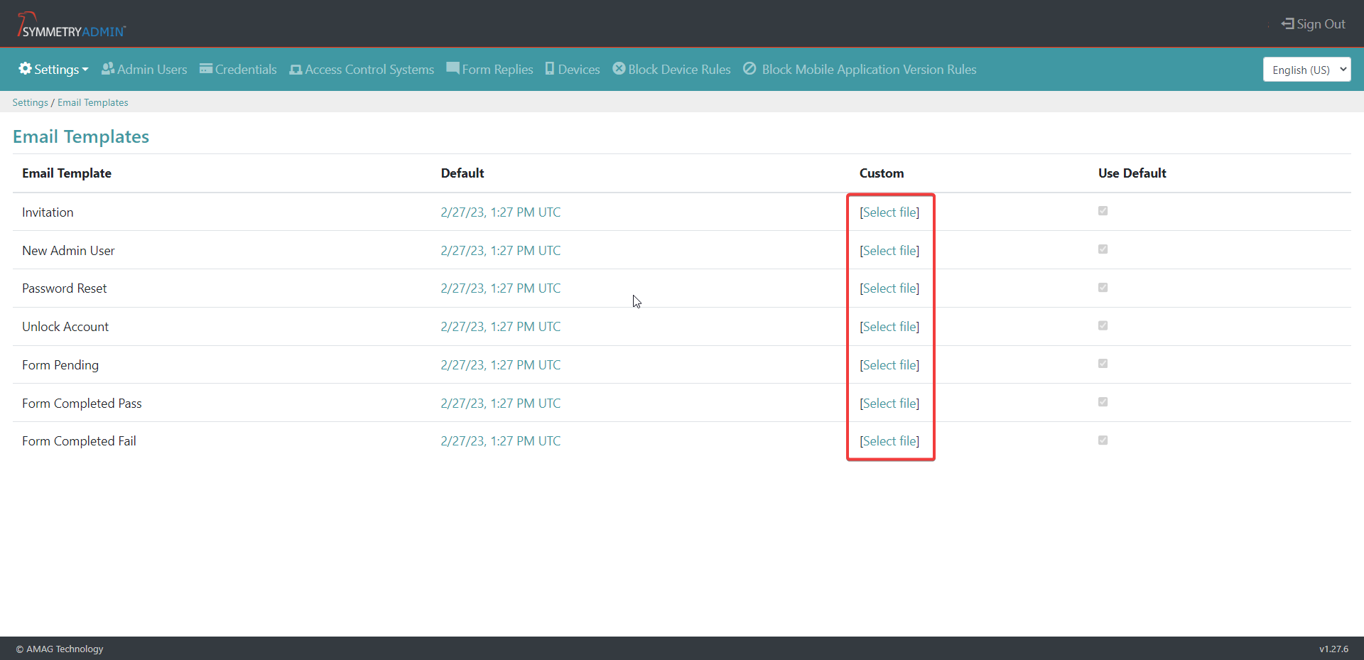Click the Use Default column header

click(x=1132, y=173)
